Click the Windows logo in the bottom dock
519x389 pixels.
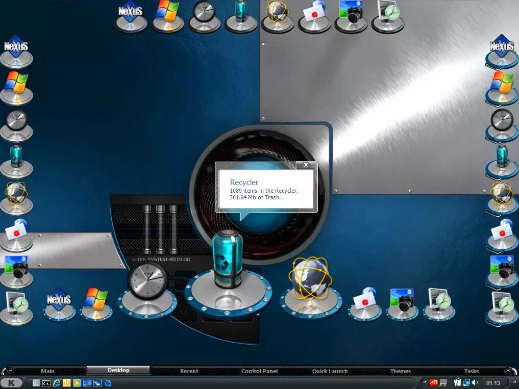click(x=96, y=304)
